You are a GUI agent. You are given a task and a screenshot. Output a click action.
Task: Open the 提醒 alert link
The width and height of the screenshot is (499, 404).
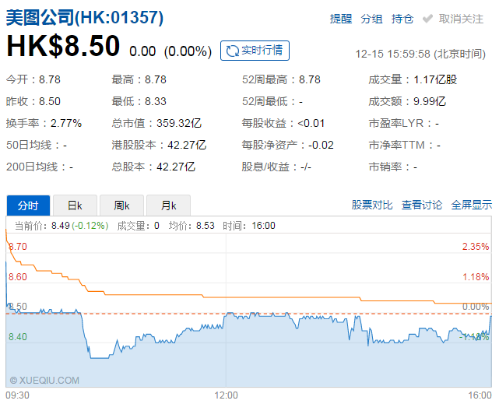click(341, 19)
